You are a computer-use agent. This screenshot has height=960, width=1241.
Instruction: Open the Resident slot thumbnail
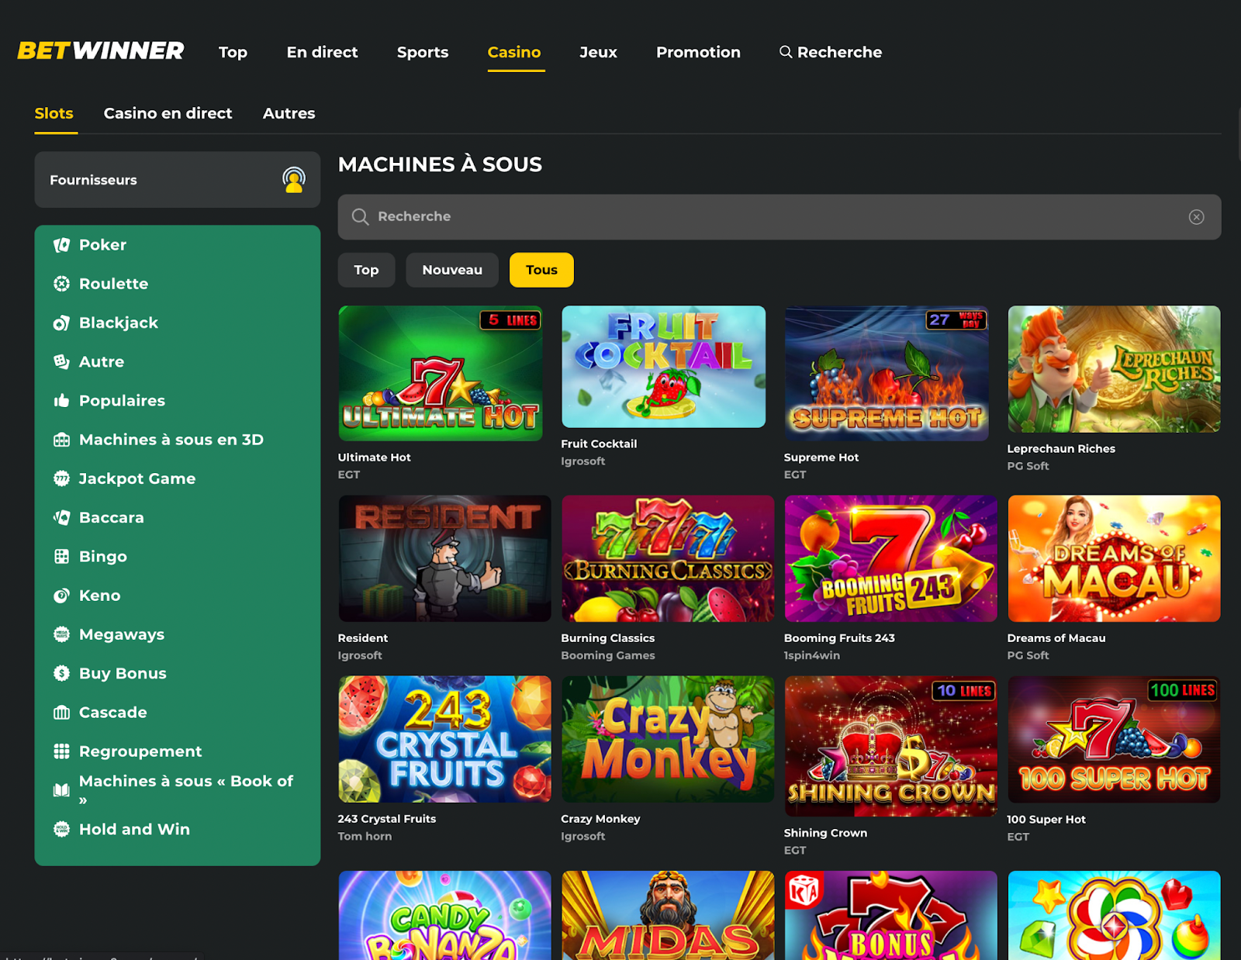pos(444,558)
